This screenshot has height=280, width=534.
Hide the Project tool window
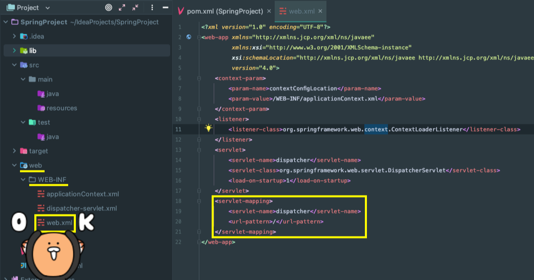coord(166,8)
